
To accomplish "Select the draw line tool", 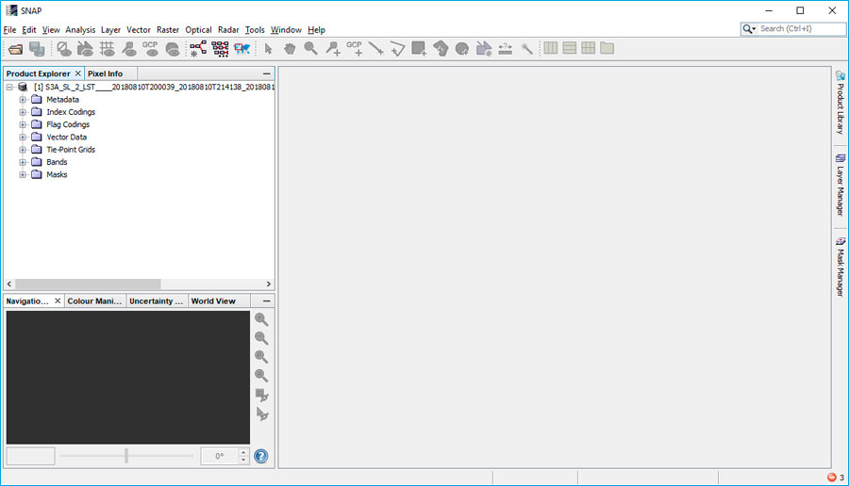I will [x=375, y=49].
